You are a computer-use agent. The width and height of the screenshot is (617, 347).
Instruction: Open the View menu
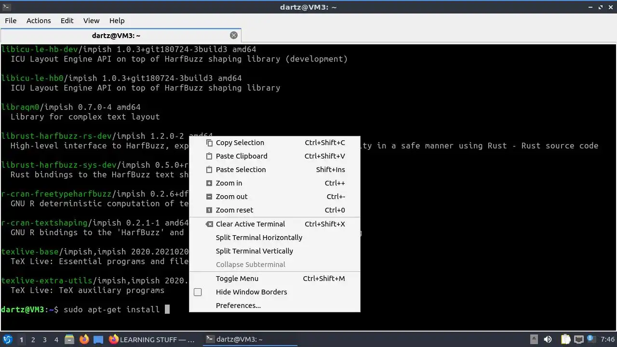[x=91, y=21]
